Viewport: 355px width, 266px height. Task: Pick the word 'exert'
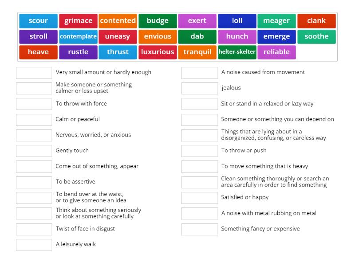click(197, 20)
